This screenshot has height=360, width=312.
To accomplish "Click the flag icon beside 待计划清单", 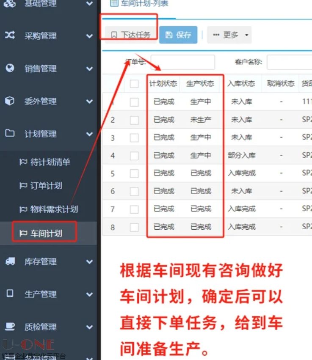I will (x=23, y=162).
